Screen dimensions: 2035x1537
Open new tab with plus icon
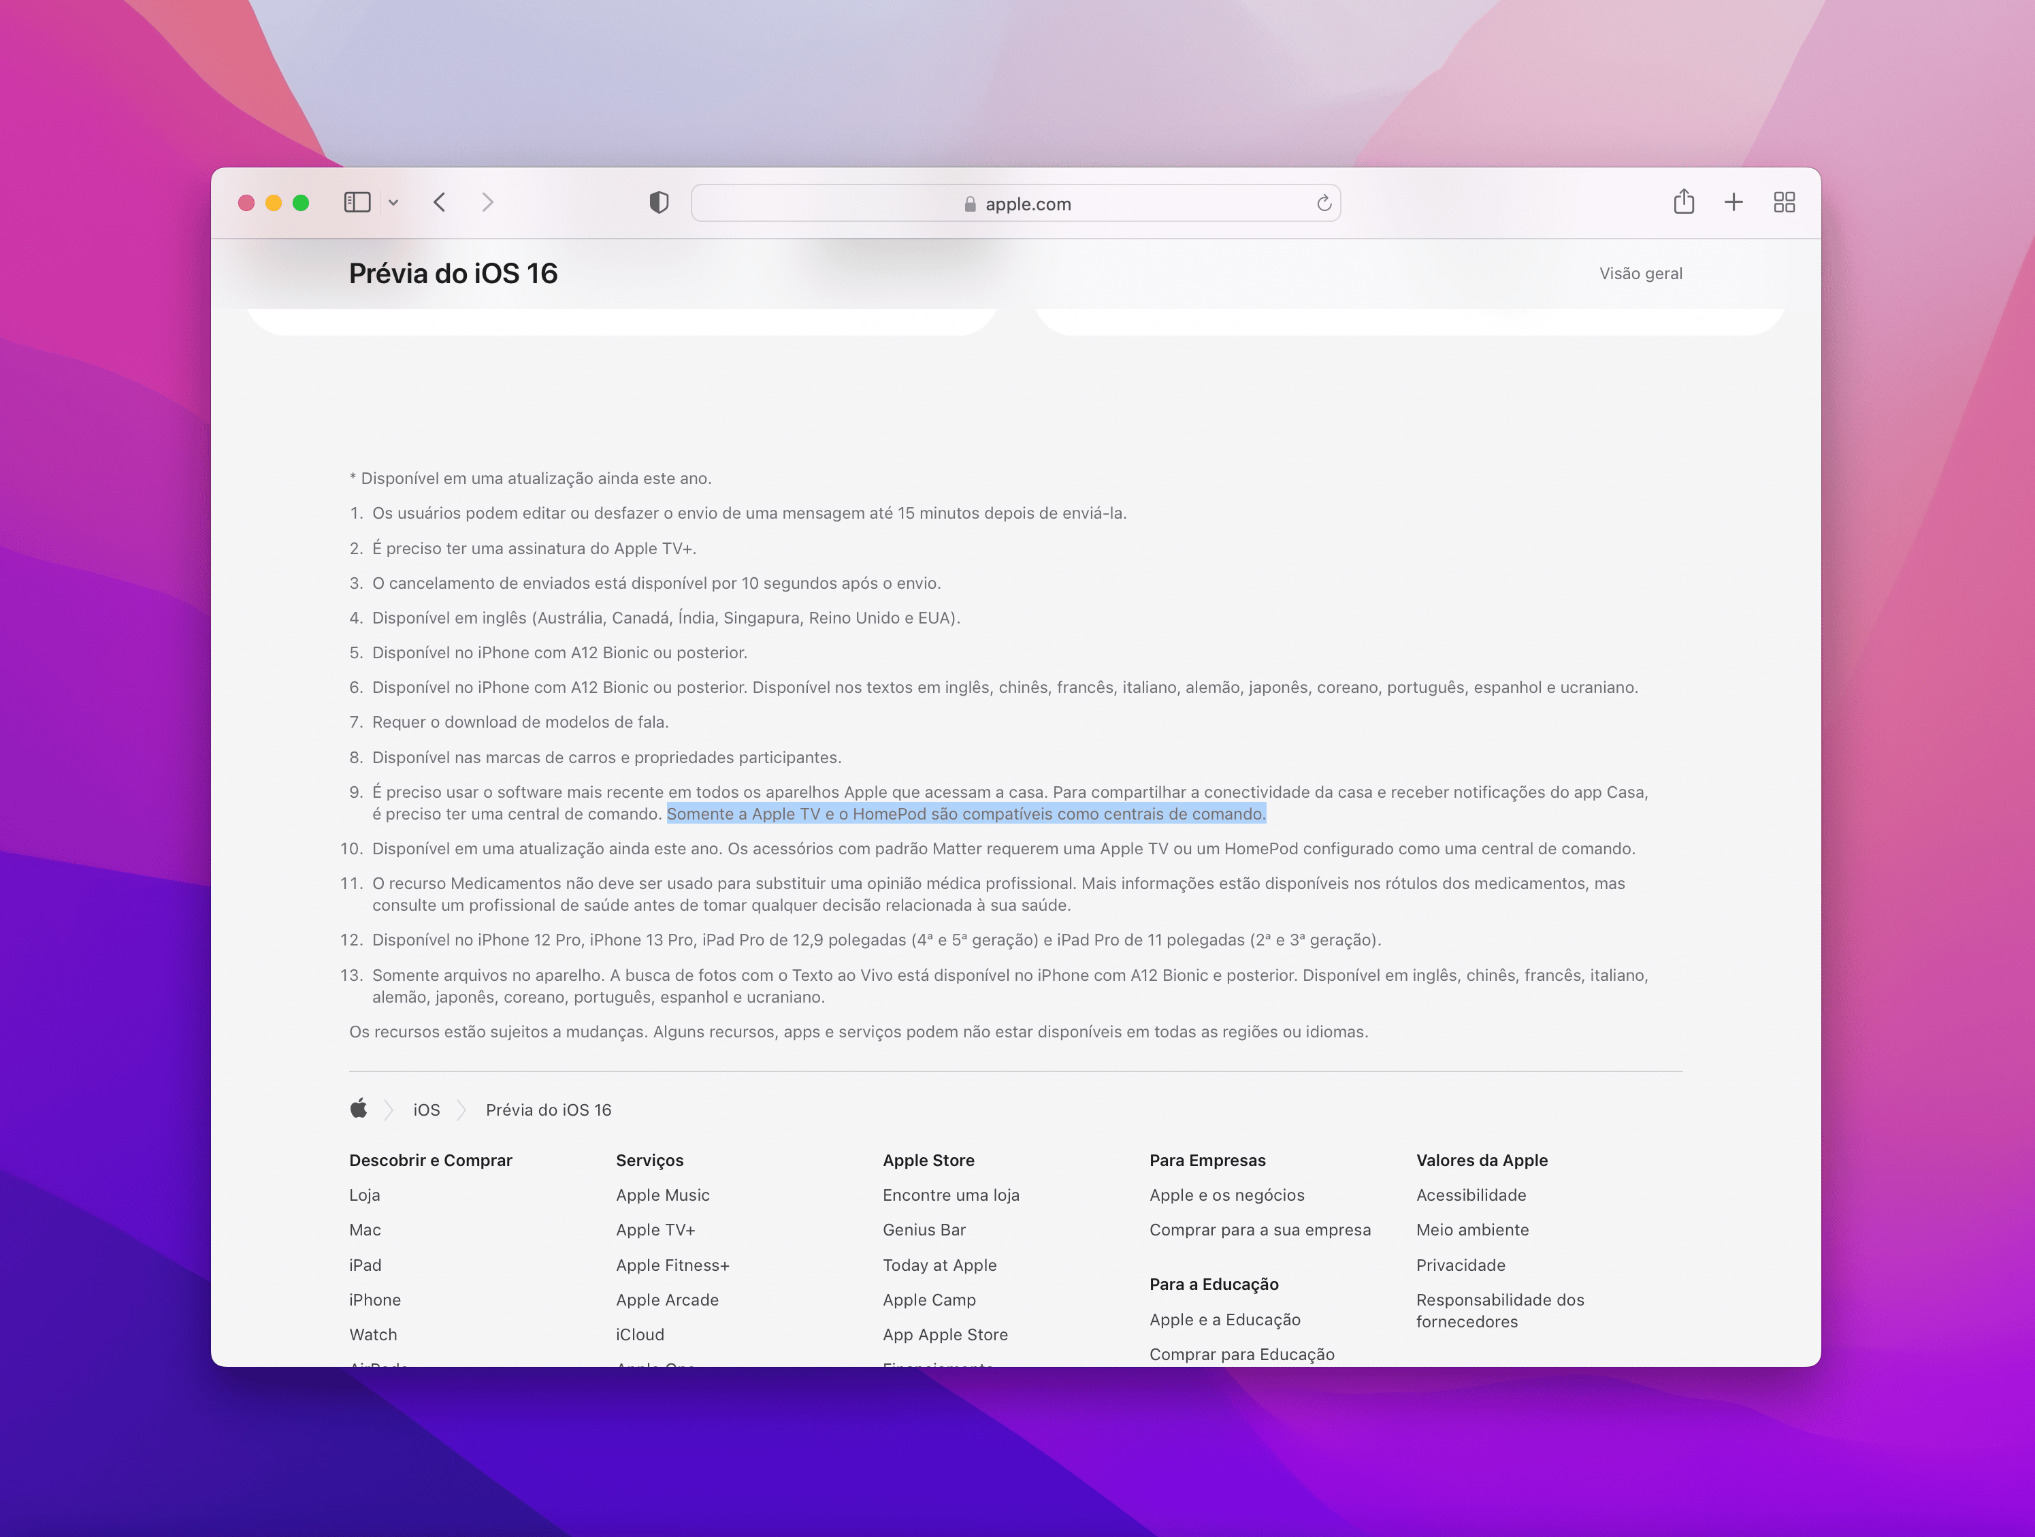(1733, 201)
